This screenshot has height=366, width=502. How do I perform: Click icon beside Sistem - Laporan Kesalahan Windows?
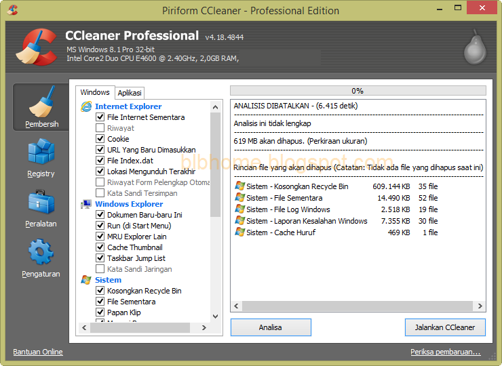point(239,220)
